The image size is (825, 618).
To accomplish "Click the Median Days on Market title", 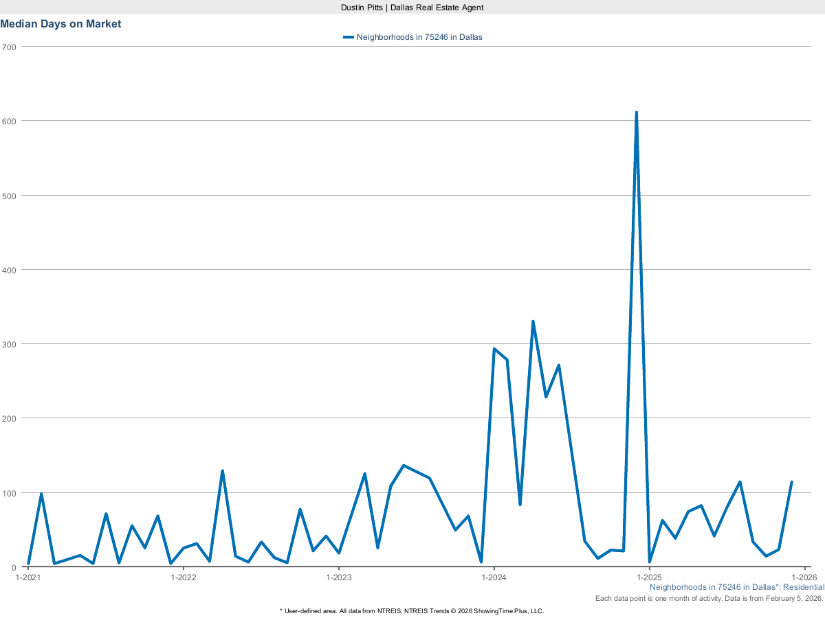I will coord(60,24).
